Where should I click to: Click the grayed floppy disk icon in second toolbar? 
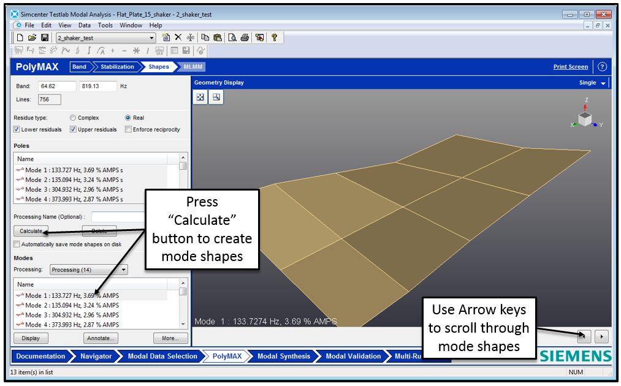186,50
